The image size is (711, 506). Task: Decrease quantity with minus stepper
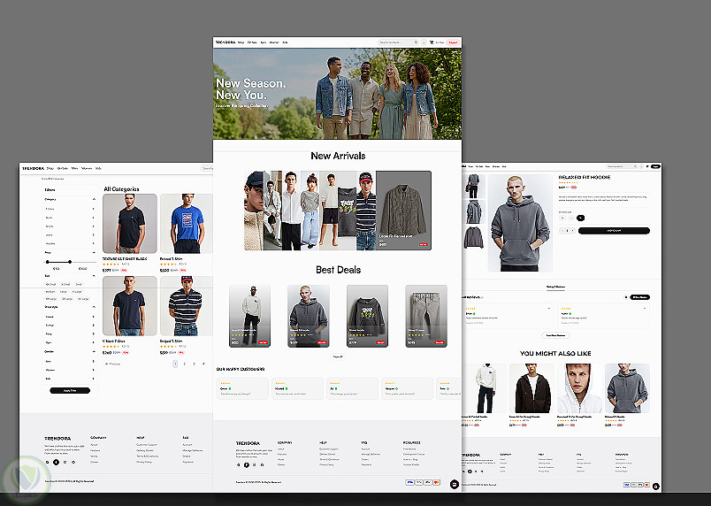(x=562, y=231)
